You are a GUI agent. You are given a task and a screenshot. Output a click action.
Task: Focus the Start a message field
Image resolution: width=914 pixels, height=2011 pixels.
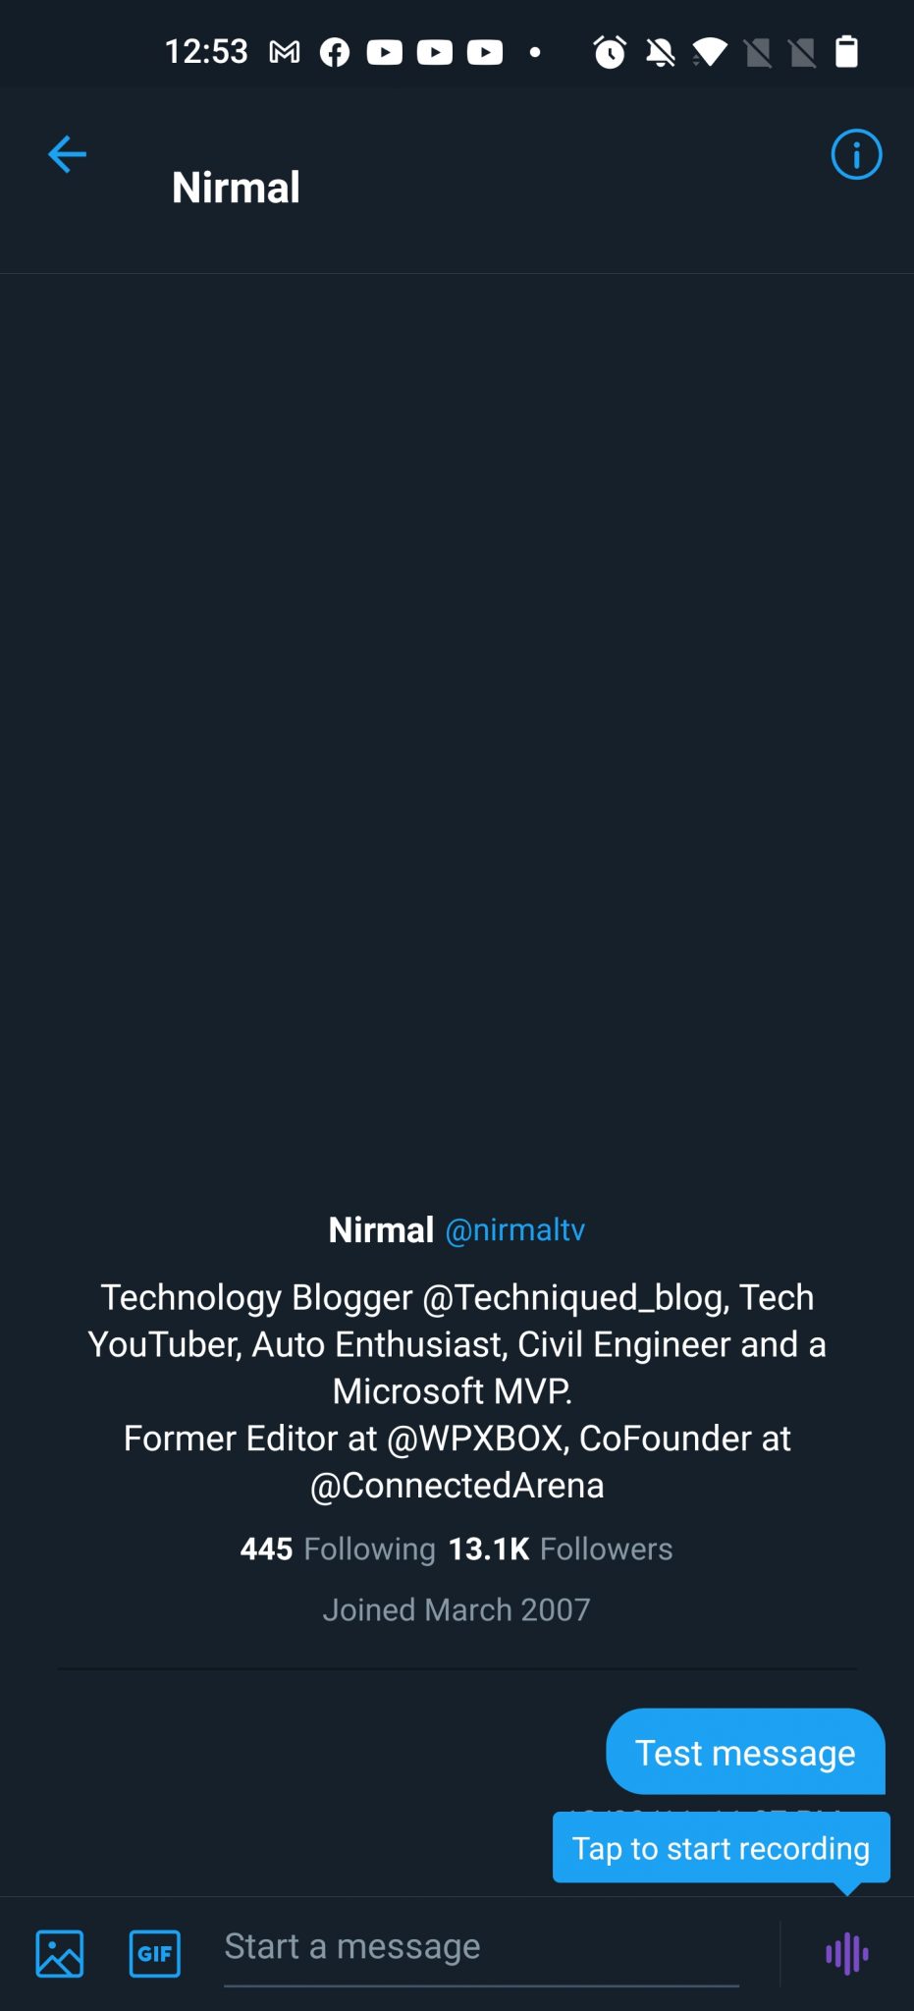tap(481, 1948)
